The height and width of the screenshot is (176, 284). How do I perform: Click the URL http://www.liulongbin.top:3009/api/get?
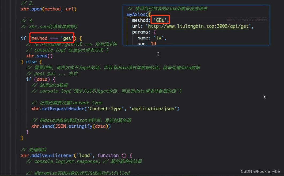pyautogui.click(x=198, y=26)
